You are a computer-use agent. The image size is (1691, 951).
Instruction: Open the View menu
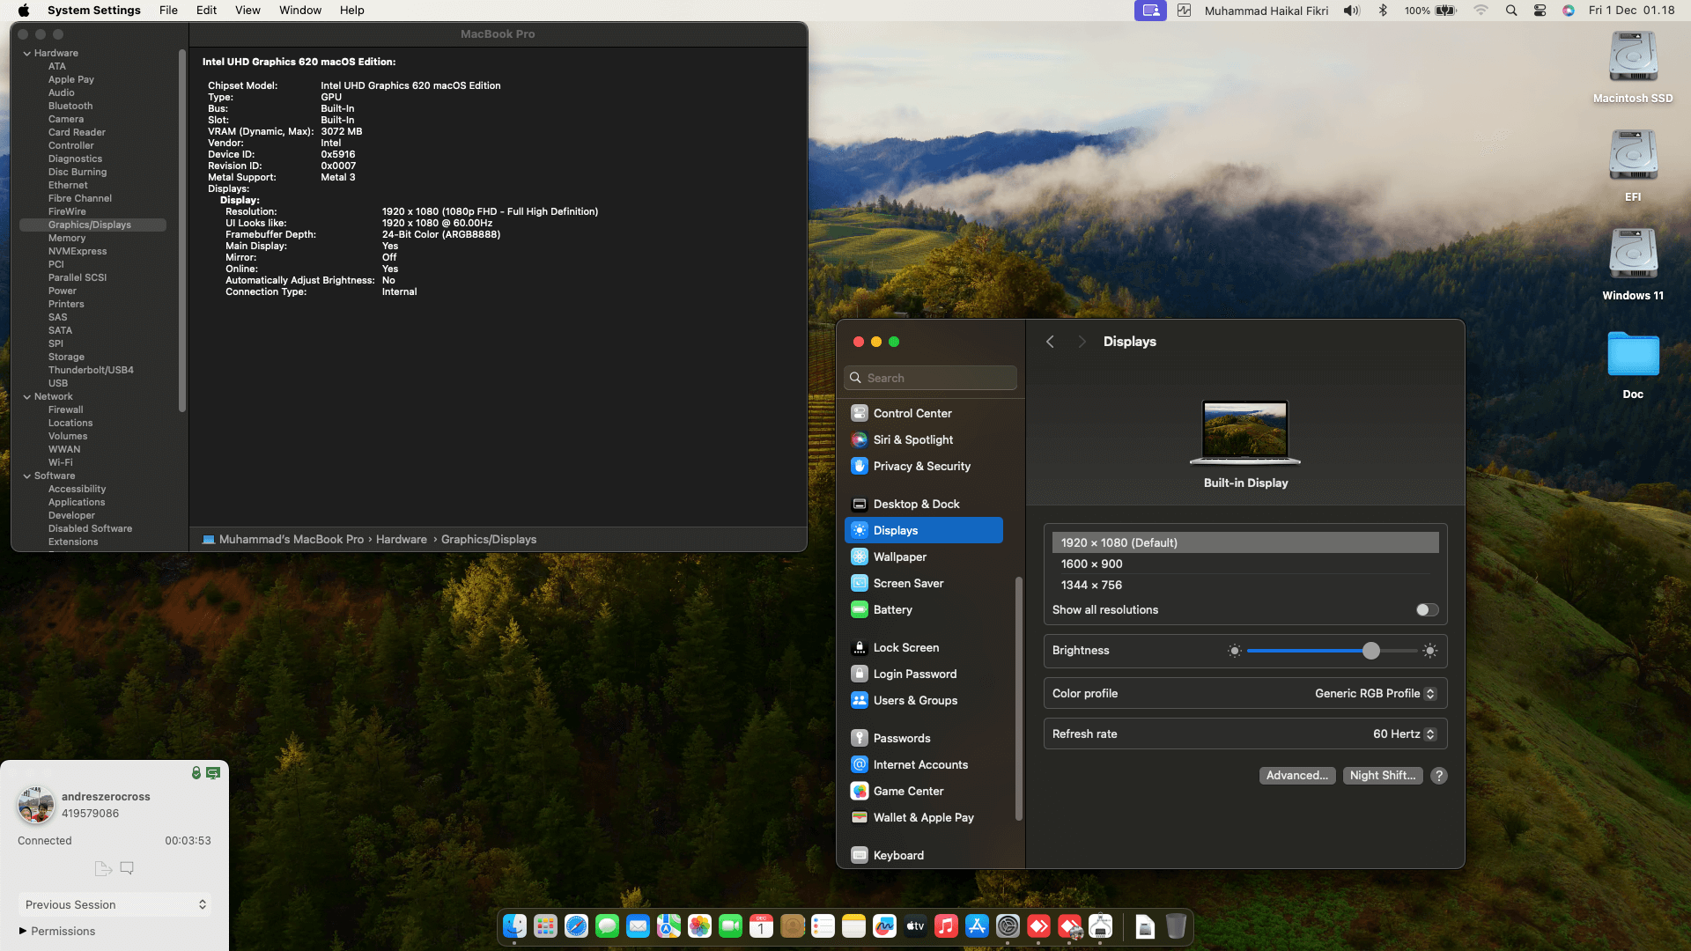click(247, 11)
